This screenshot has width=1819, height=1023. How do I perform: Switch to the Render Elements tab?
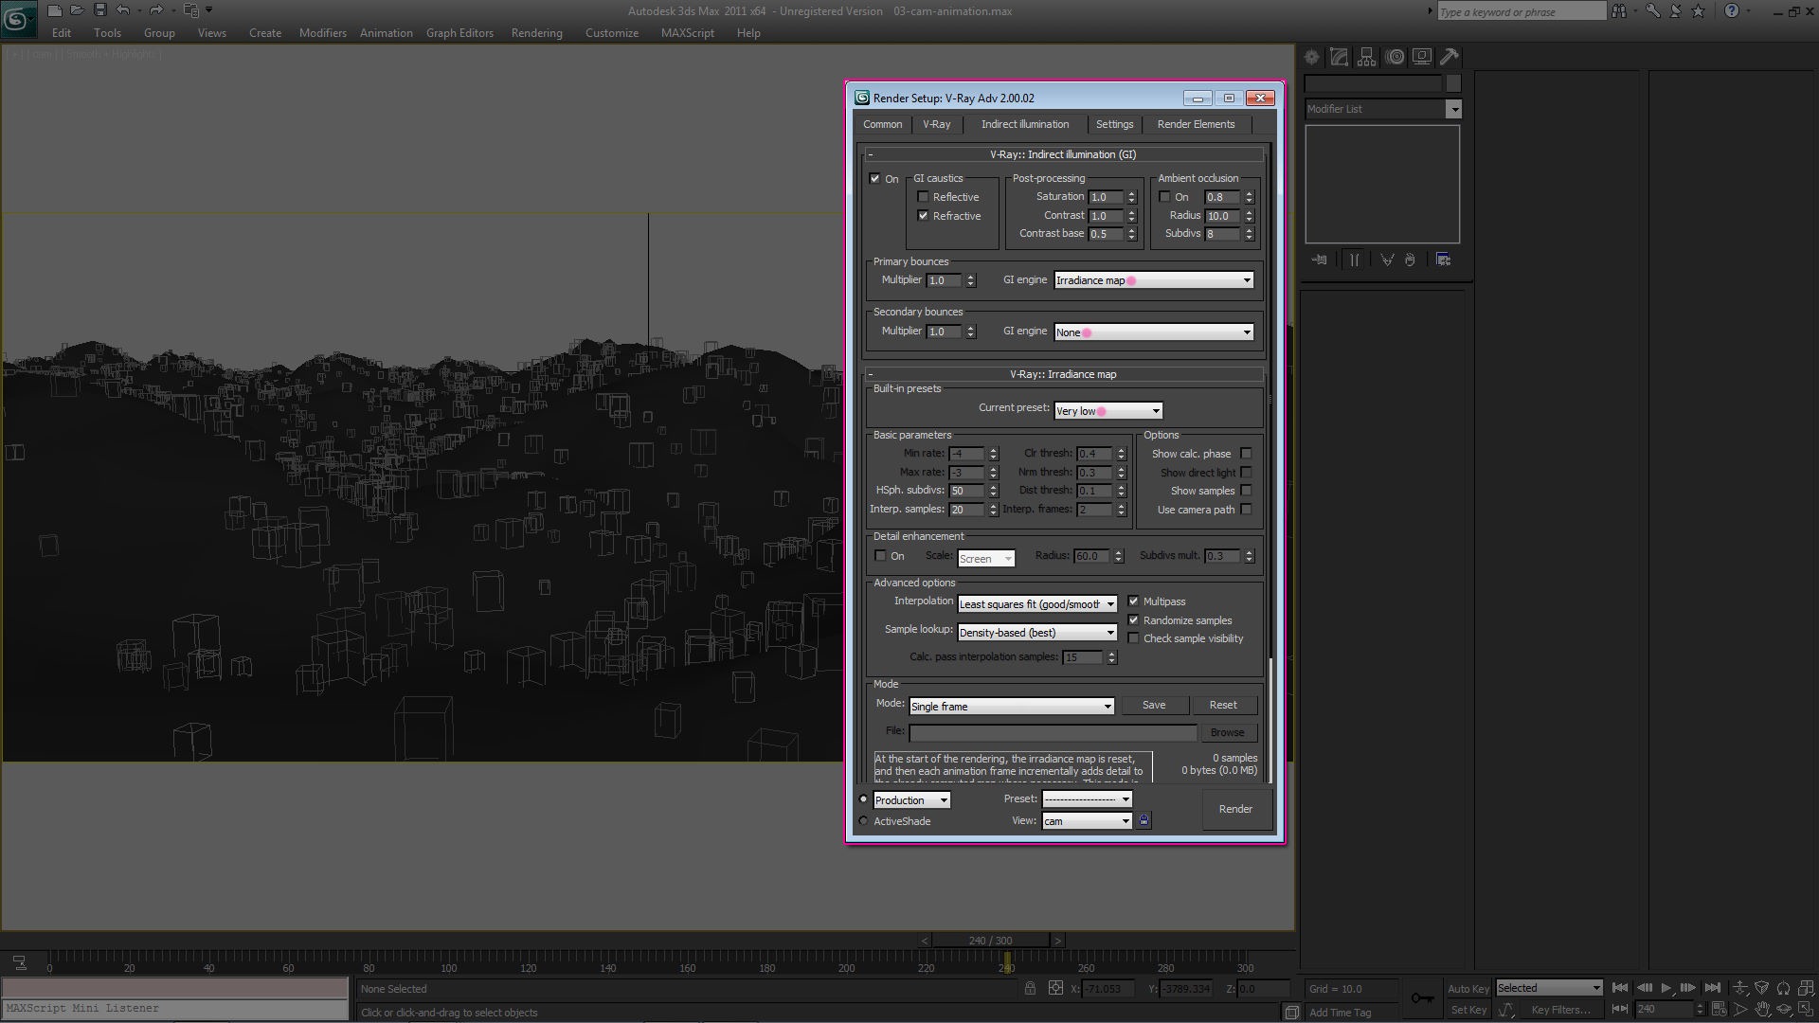click(1196, 124)
